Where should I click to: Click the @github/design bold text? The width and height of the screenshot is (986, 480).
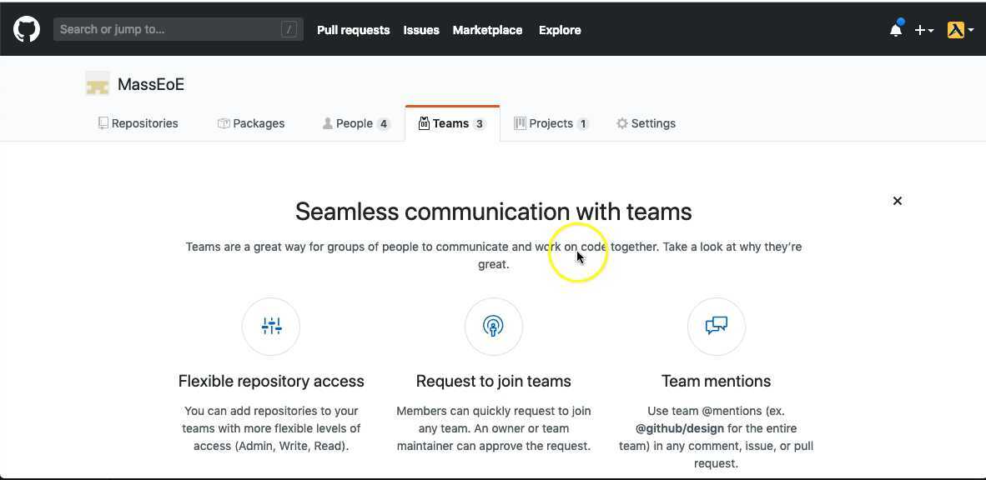tap(680, 428)
